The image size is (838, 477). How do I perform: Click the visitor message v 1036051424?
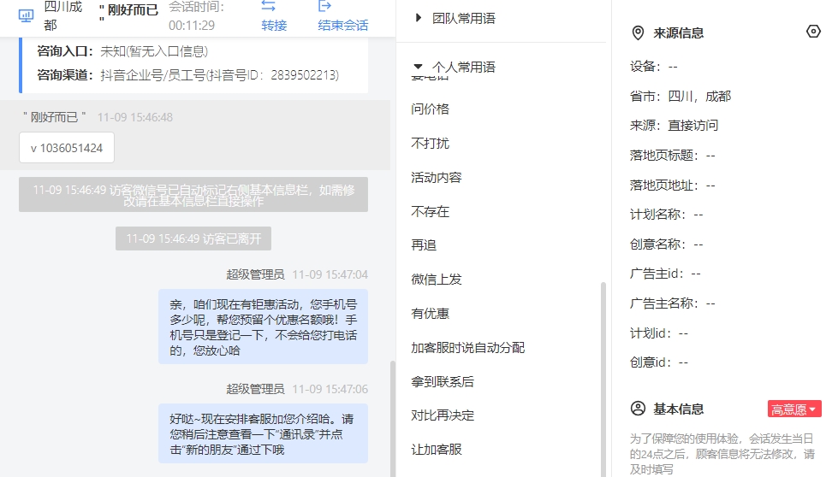click(x=67, y=148)
